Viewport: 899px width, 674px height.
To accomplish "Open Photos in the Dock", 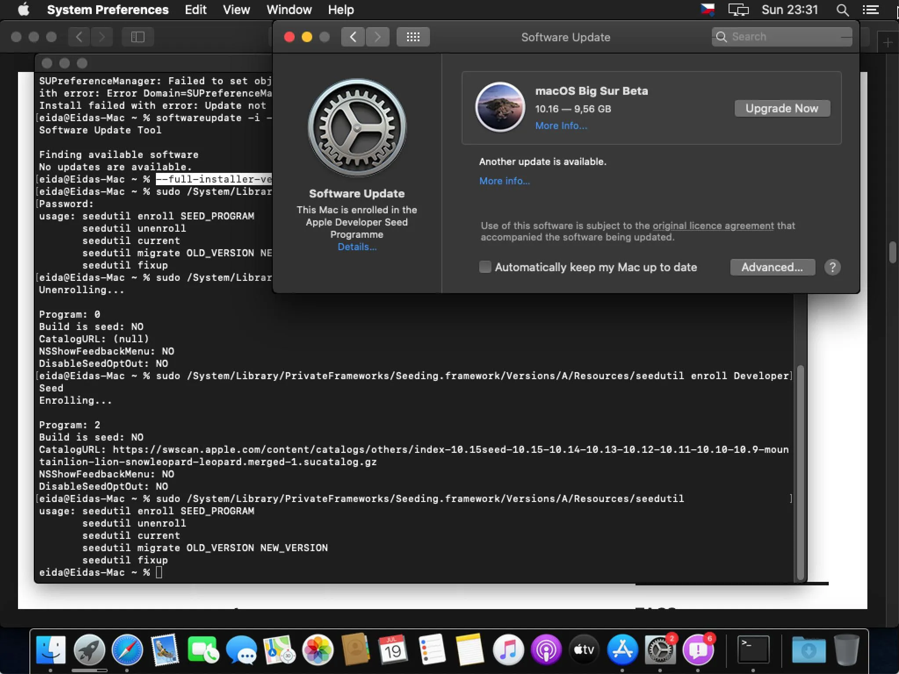I will point(318,650).
